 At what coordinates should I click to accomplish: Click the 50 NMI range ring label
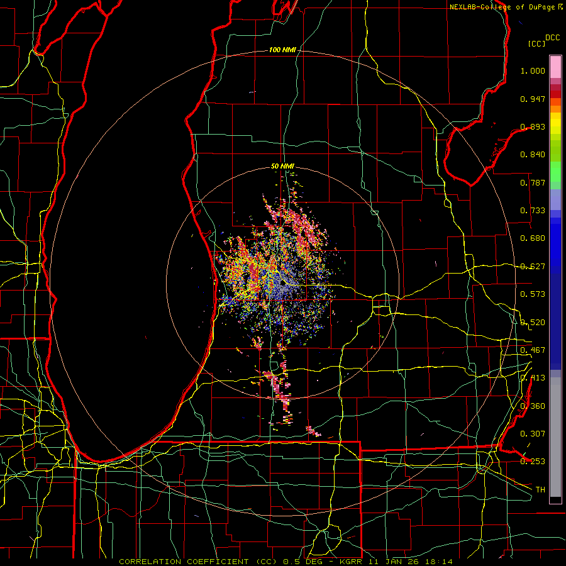pyautogui.click(x=282, y=167)
